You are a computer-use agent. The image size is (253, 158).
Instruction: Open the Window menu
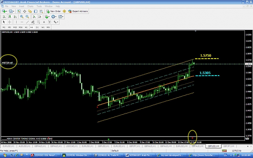tap(49, 6)
